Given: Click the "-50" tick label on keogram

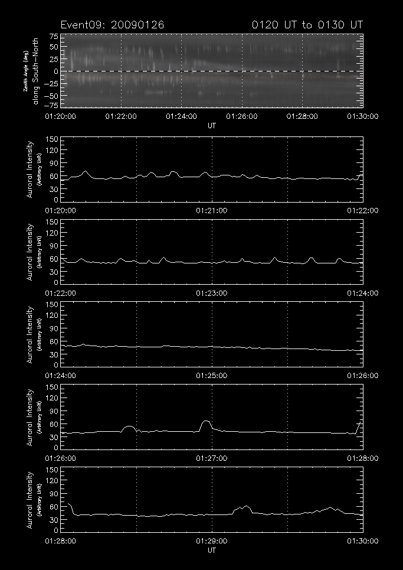Looking at the screenshot, I should 51,96.
